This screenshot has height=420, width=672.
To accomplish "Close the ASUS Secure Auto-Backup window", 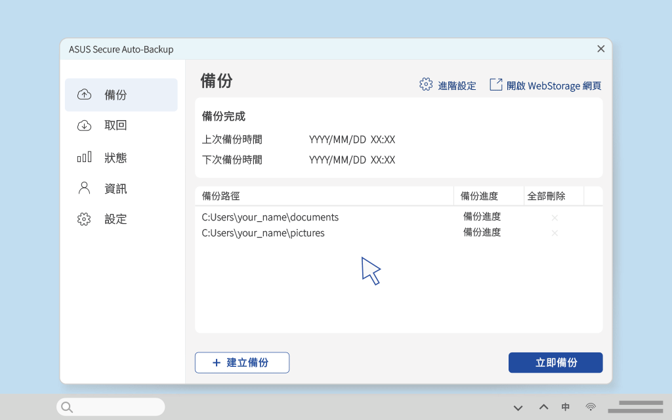I will (x=601, y=49).
